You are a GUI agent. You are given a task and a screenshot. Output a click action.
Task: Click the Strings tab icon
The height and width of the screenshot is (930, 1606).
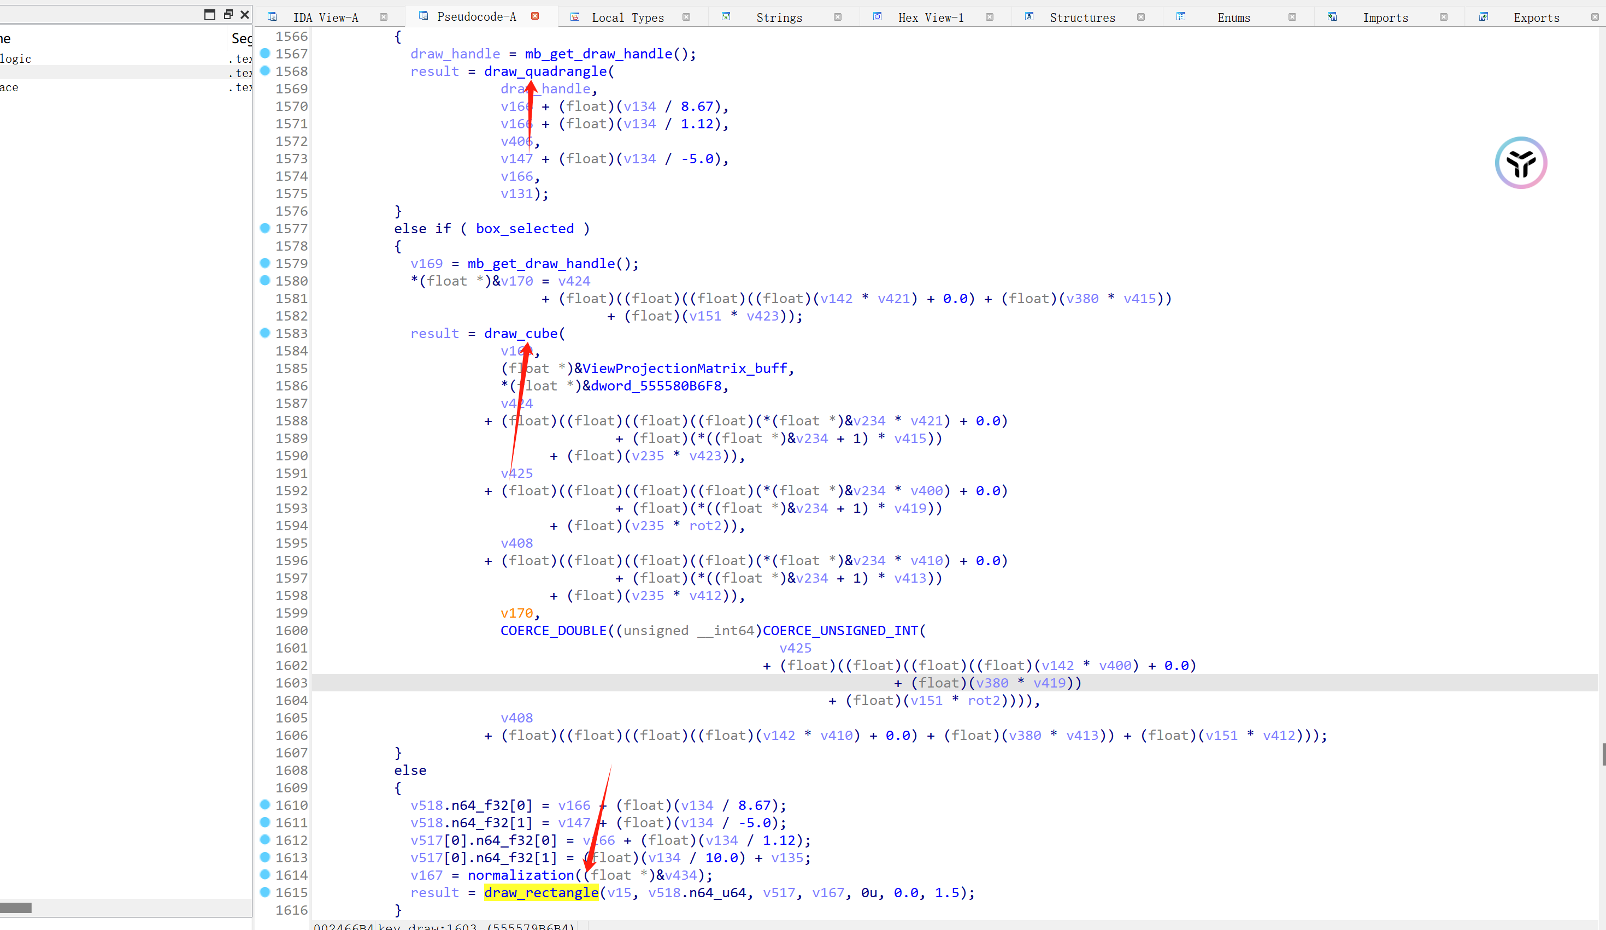tap(726, 17)
